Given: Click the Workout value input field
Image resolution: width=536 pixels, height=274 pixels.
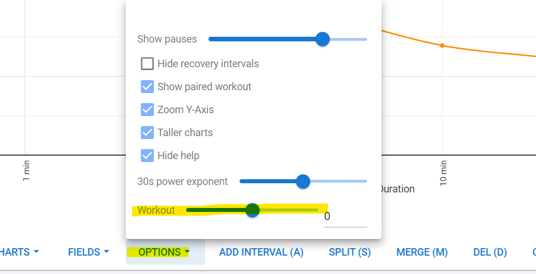Looking at the screenshot, I should [345, 217].
